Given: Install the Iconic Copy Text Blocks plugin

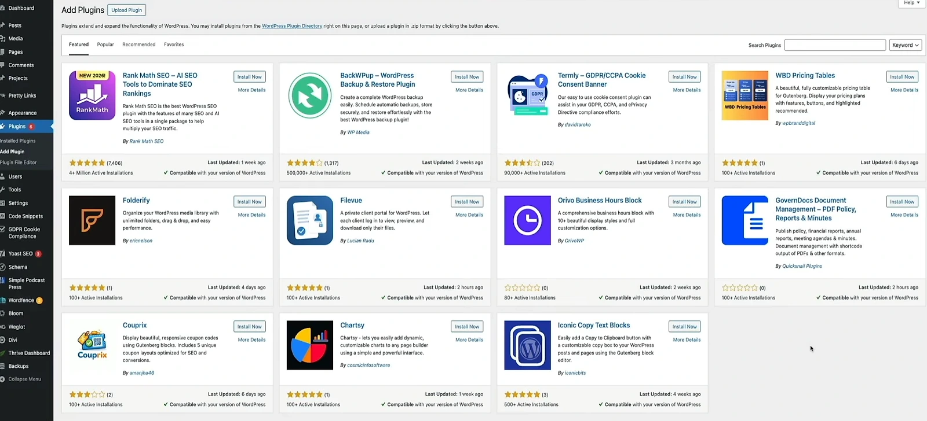Looking at the screenshot, I should tap(685, 327).
